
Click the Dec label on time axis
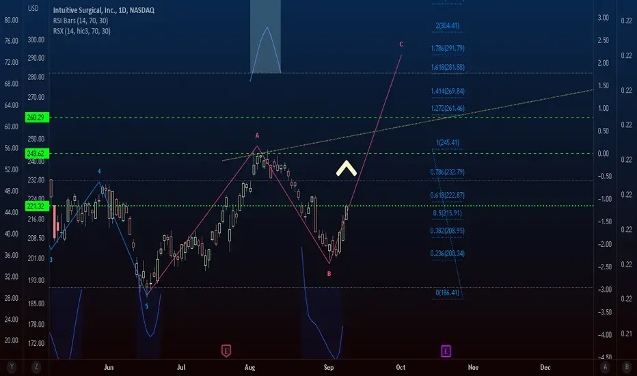click(x=545, y=368)
